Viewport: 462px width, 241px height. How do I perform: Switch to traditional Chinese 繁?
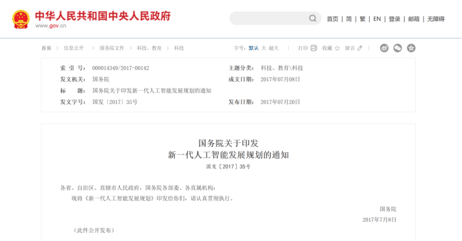coord(362,19)
